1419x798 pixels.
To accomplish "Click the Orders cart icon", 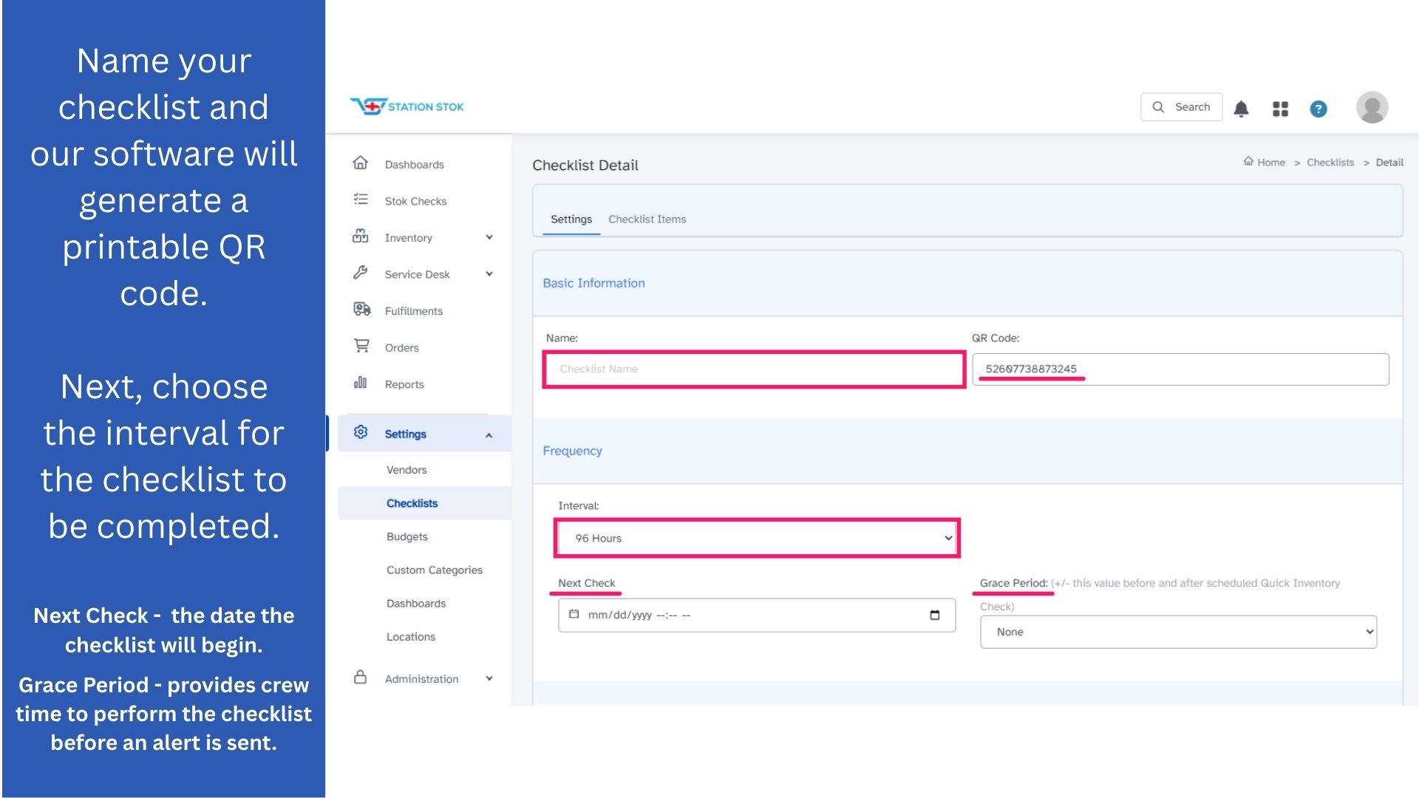I will (361, 346).
